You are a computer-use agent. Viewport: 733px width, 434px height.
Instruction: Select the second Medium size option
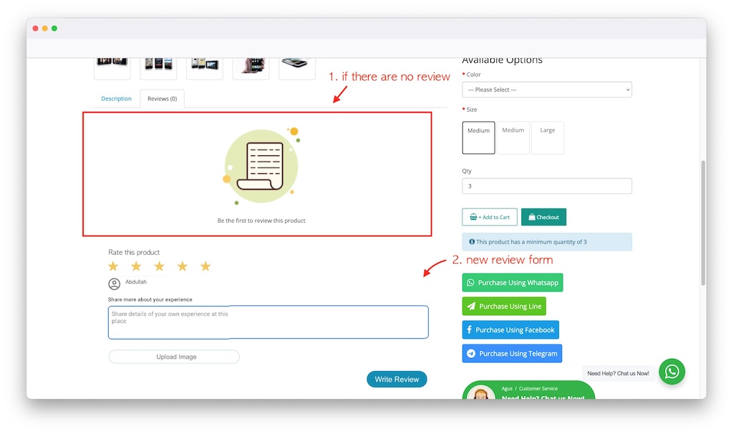513,137
